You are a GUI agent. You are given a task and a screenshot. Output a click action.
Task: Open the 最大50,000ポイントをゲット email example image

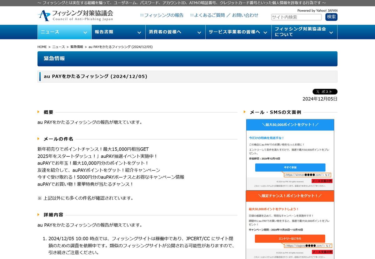[290, 155]
